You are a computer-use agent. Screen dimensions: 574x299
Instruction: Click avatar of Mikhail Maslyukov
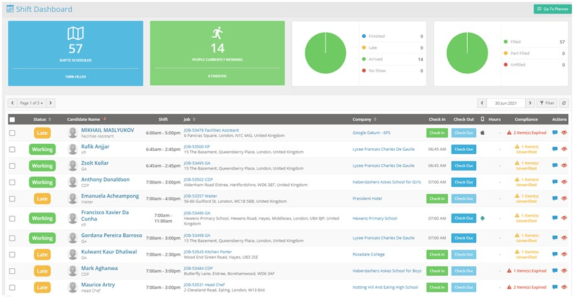click(x=73, y=133)
